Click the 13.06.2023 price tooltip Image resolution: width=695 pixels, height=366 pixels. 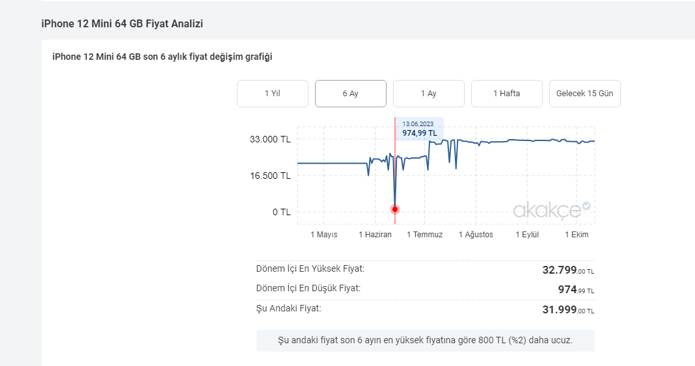coord(419,129)
